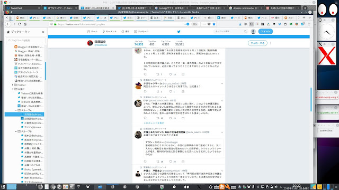Open 通知 (Notifications) in the Twitter nav

pos(126,32)
